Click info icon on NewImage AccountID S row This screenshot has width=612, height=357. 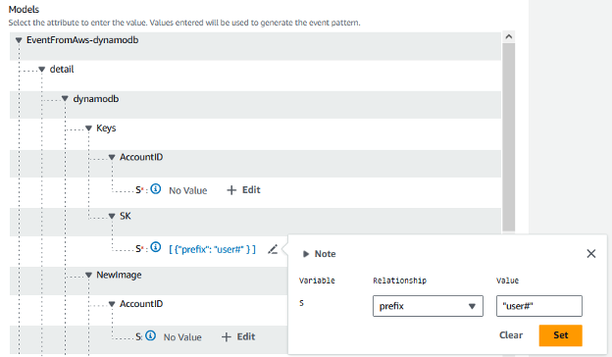150,335
